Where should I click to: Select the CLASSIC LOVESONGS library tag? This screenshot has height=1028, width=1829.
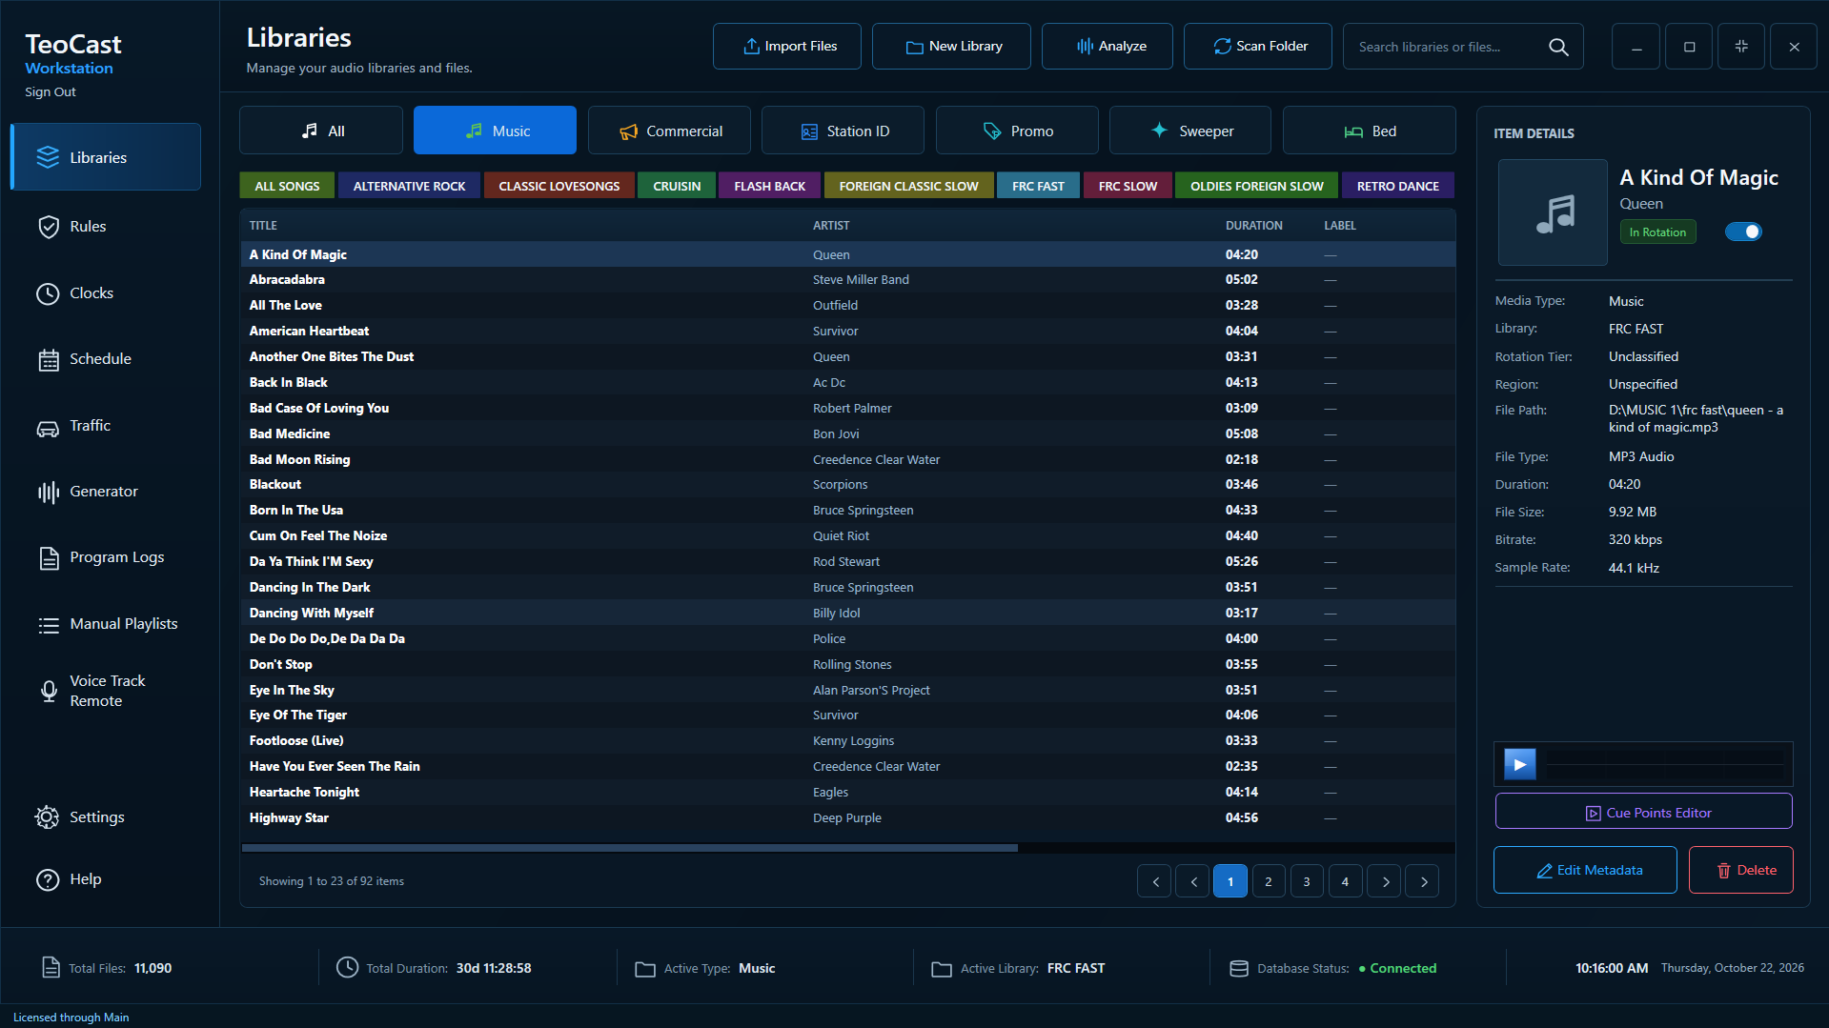(559, 186)
